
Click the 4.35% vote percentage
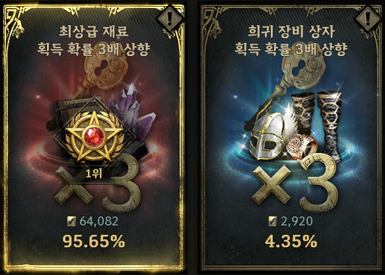[291, 241]
